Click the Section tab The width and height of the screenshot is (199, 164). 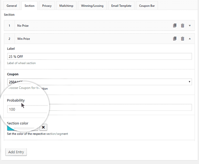click(29, 6)
